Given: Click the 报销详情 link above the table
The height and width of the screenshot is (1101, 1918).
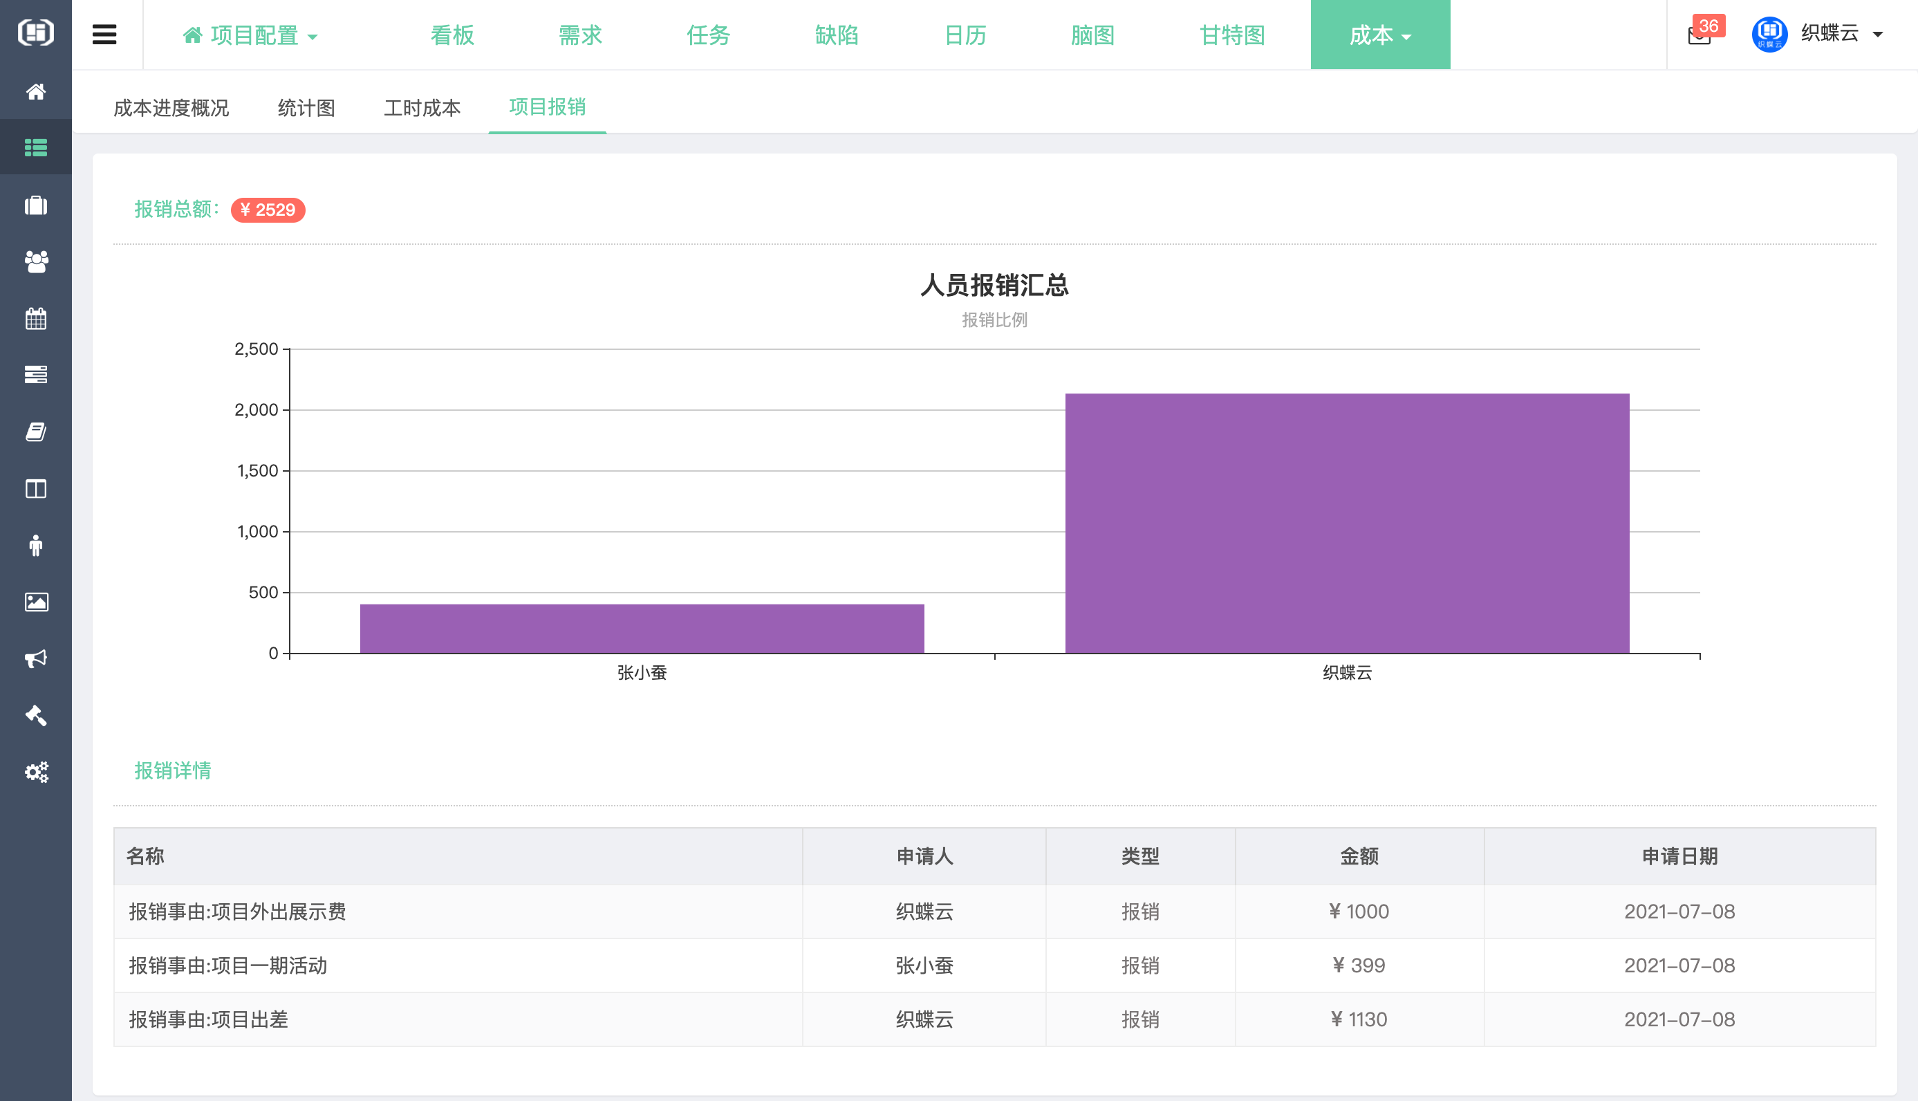Looking at the screenshot, I should pos(172,770).
